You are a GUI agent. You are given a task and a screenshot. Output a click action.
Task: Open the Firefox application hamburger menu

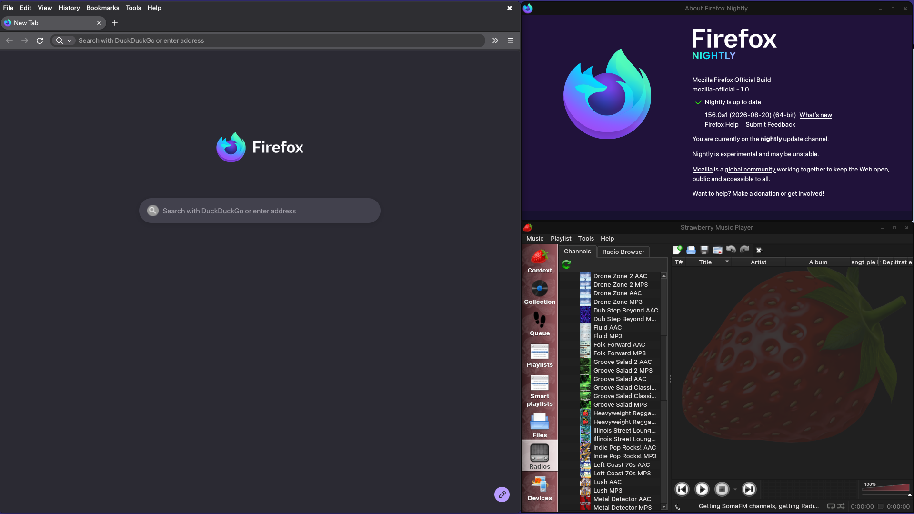click(511, 40)
